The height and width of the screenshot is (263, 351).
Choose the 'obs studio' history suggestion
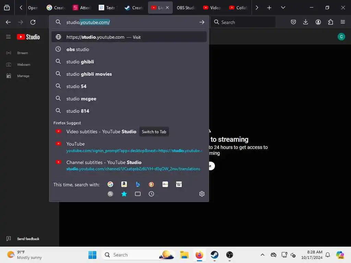129,49
